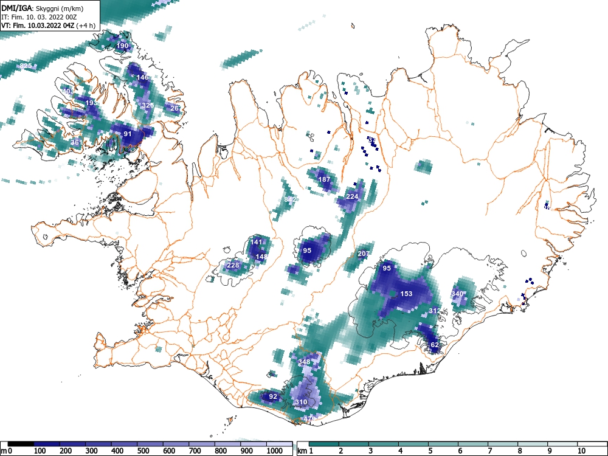Select the 348 visibility label
This screenshot has width=608, height=456.
305,362
